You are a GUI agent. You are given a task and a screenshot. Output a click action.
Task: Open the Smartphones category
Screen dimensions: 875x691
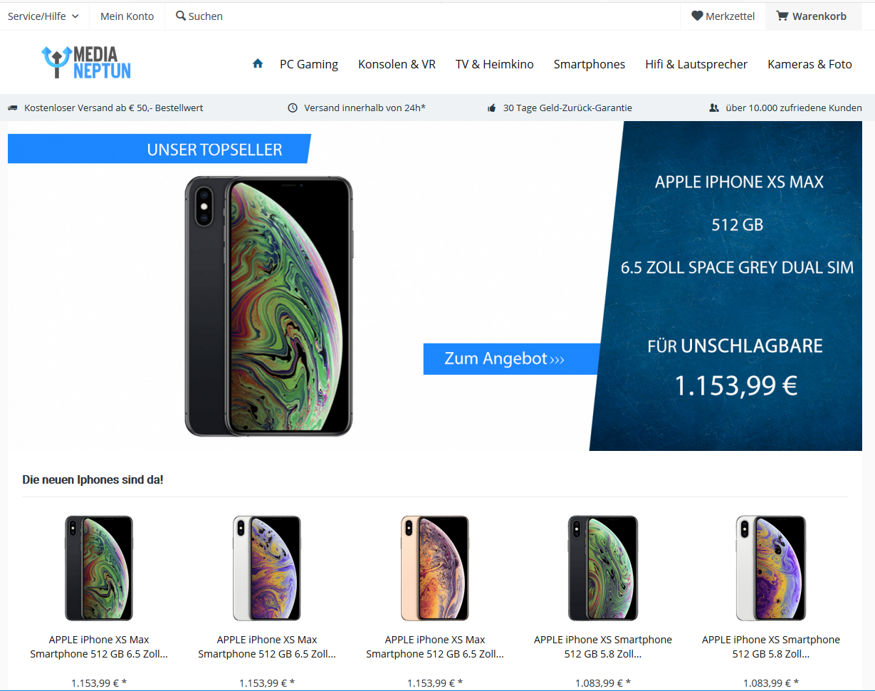pos(590,64)
